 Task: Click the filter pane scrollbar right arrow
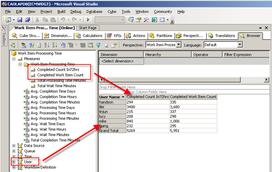click(x=266, y=80)
